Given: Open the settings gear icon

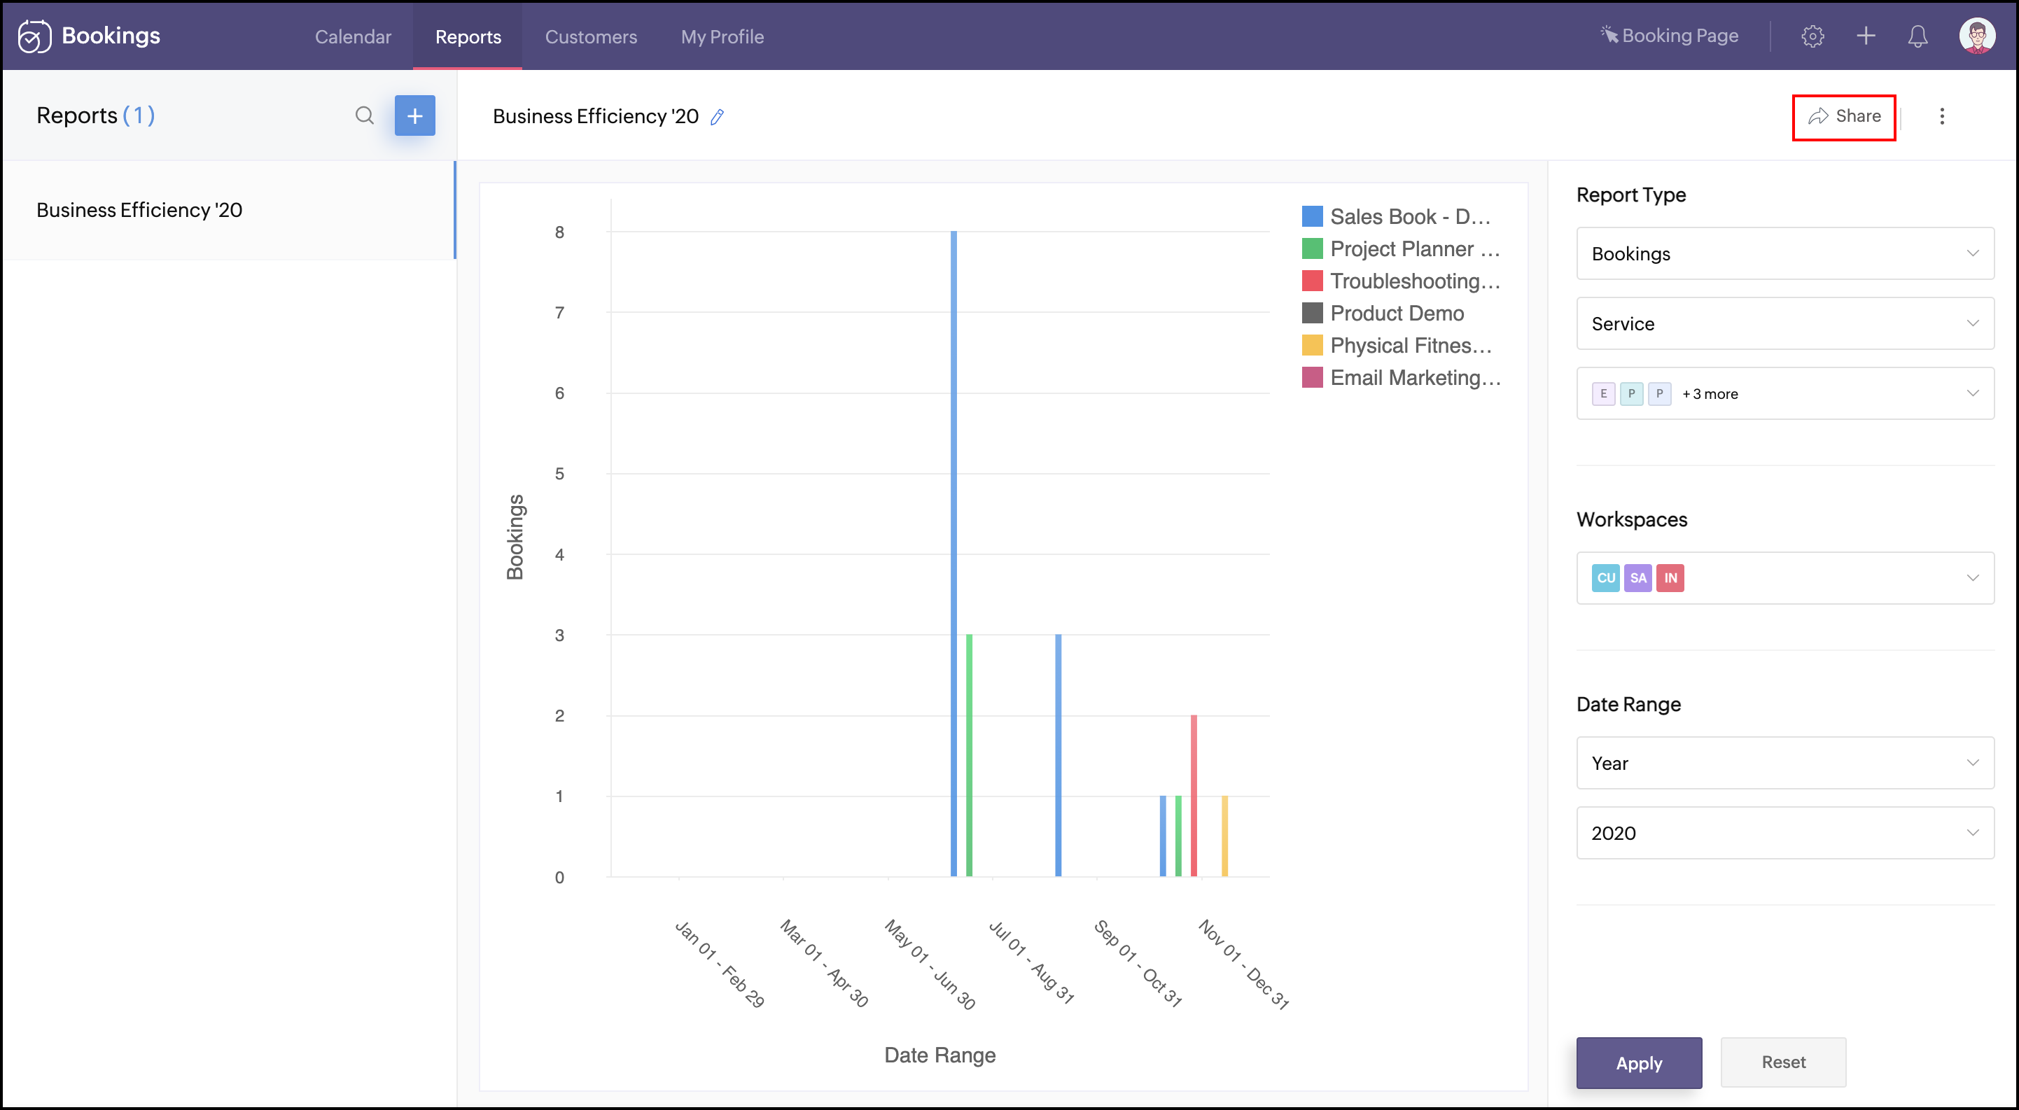Looking at the screenshot, I should (x=1812, y=36).
